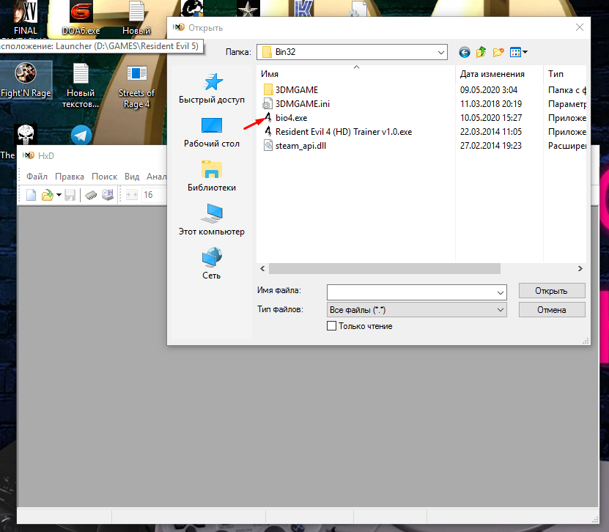Image resolution: width=609 pixels, height=532 pixels.
Task: Open the Поиск menu in HxD
Action: click(105, 177)
